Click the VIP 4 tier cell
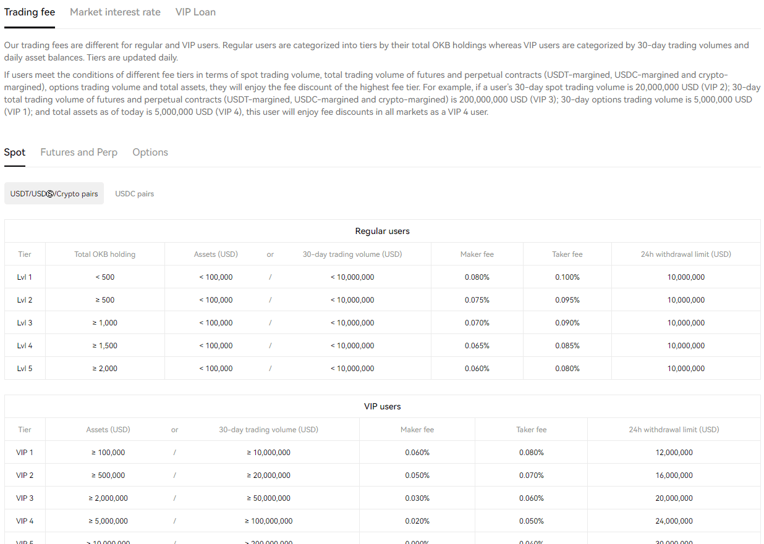Viewport: 764px width, 544px height. (x=25, y=521)
